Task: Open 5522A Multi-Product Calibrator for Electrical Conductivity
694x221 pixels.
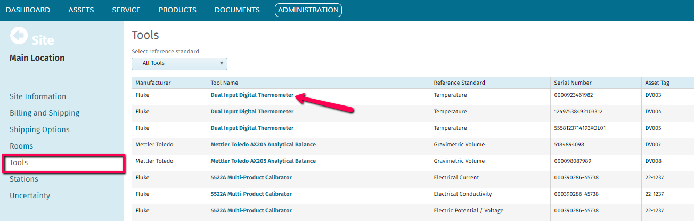Action: pos(251,194)
